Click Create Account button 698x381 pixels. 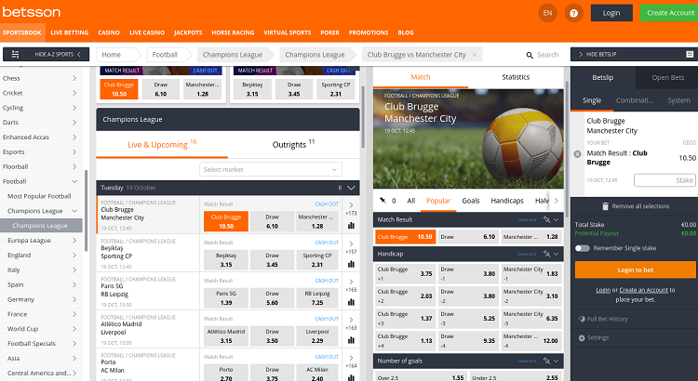668,13
